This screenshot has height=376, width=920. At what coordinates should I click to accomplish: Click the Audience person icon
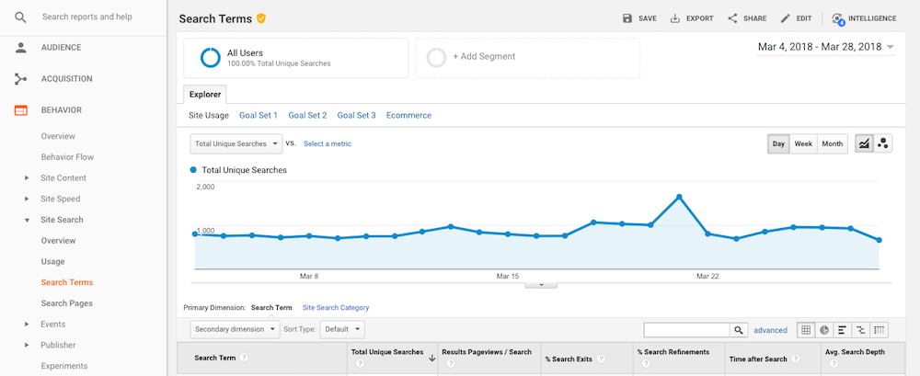pyautogui.click(x=20, y=48)
